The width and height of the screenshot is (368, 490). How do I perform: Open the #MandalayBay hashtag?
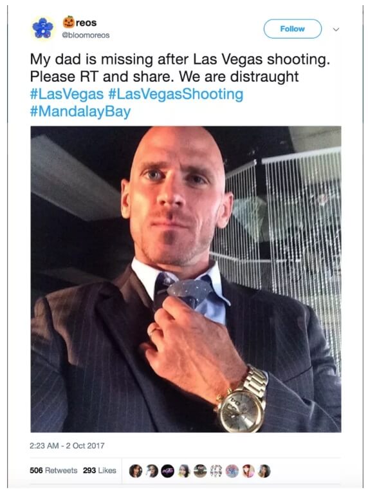(x=80, y=111)
